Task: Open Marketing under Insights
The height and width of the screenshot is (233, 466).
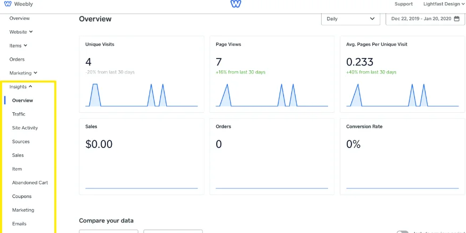Action: [x=23, y=210]
